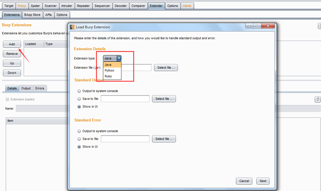Switch to the Proxy tab
This screenshot has height=191, width=321.
coord(22,6)
